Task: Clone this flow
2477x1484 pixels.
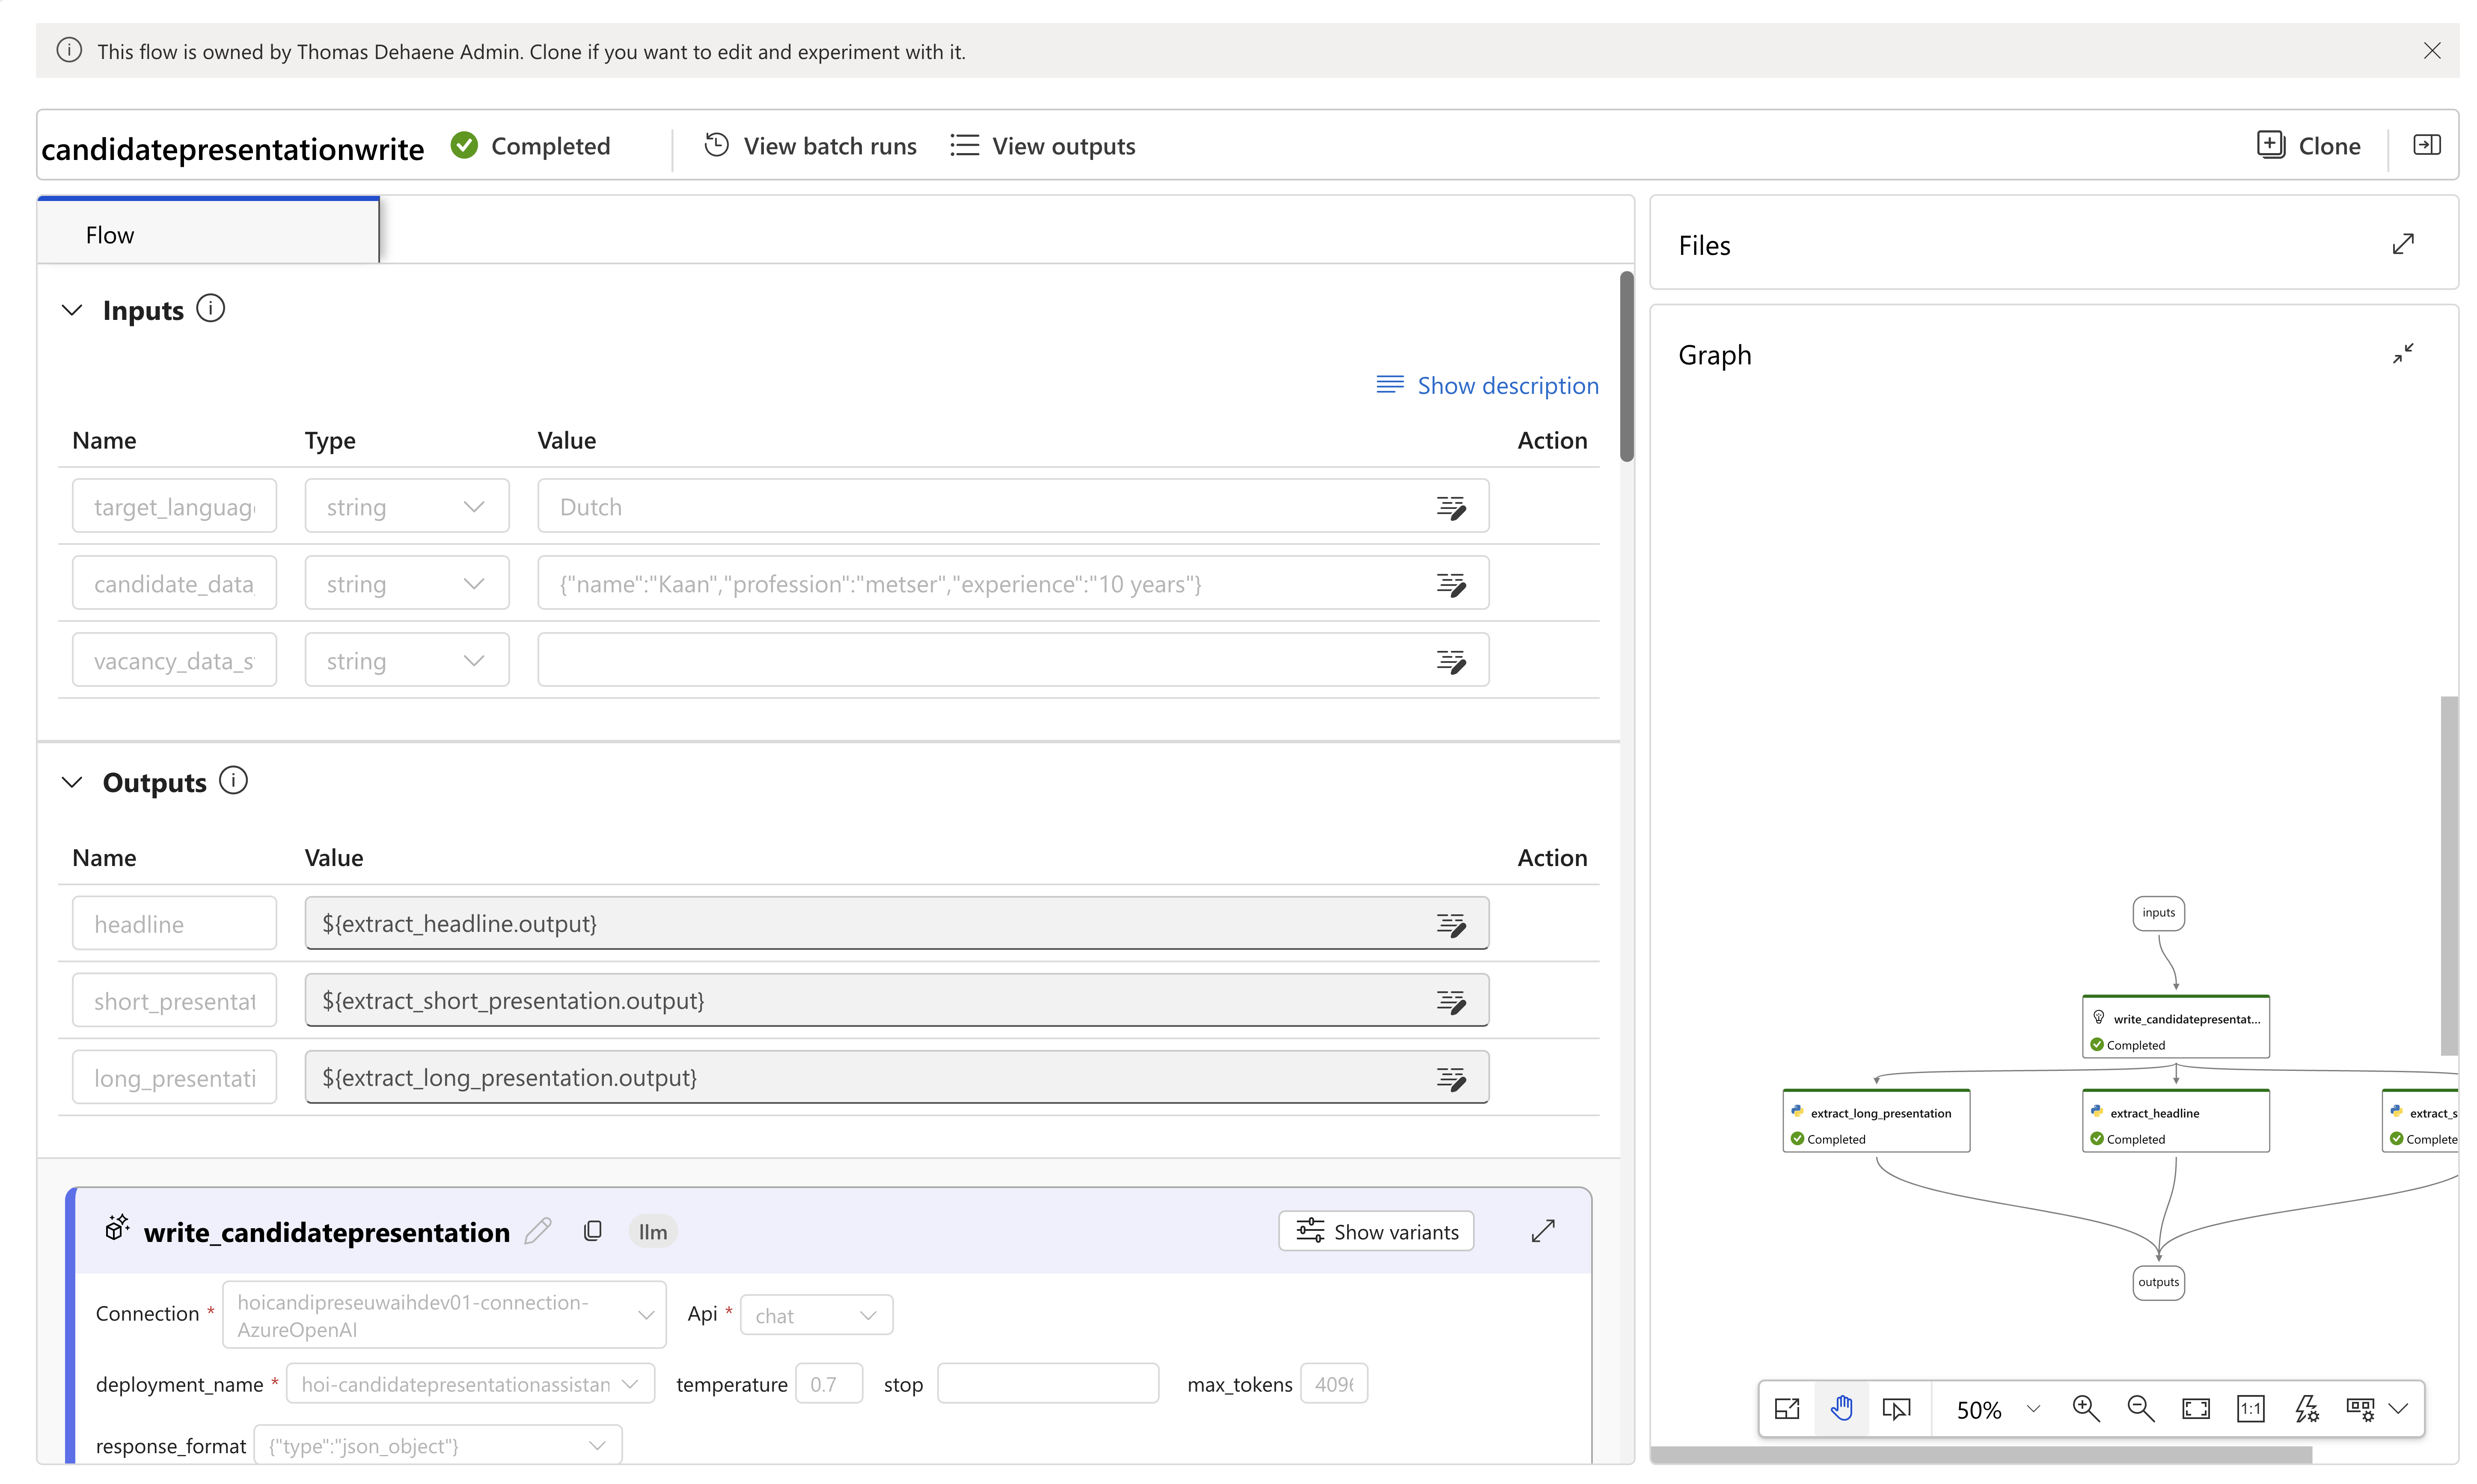Action: click(x=2309, y=146)
